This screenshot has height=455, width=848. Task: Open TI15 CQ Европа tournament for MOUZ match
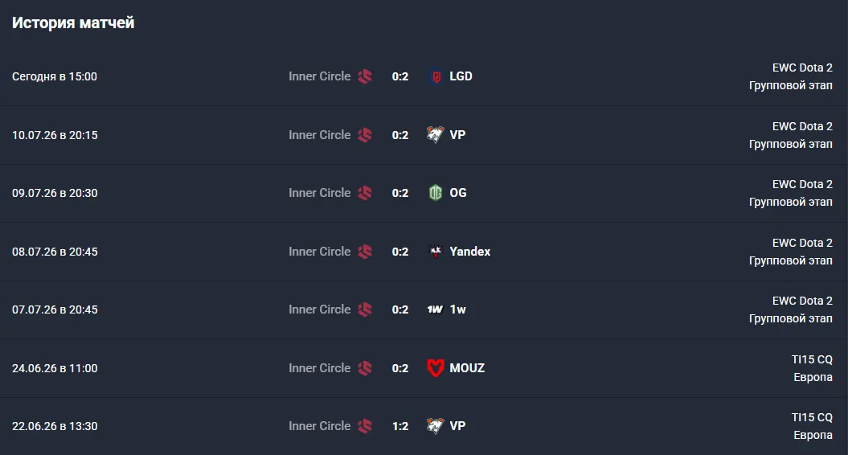click(x=813, y=368)
